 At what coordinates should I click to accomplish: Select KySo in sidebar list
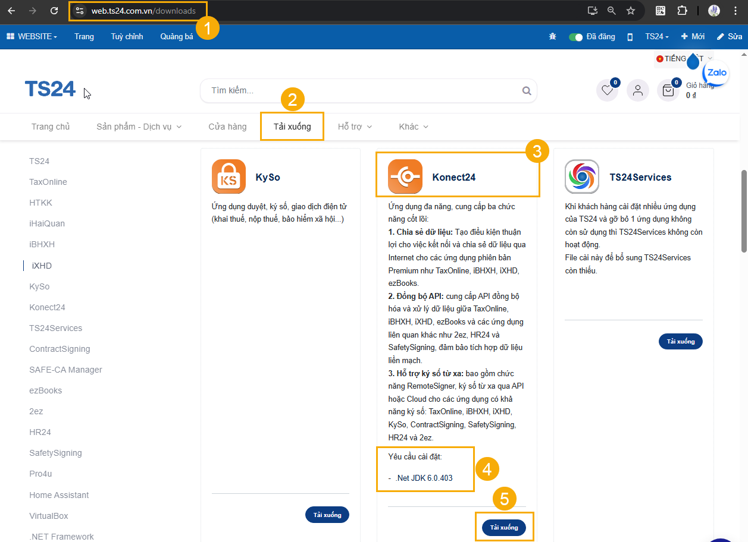(39, 286)
